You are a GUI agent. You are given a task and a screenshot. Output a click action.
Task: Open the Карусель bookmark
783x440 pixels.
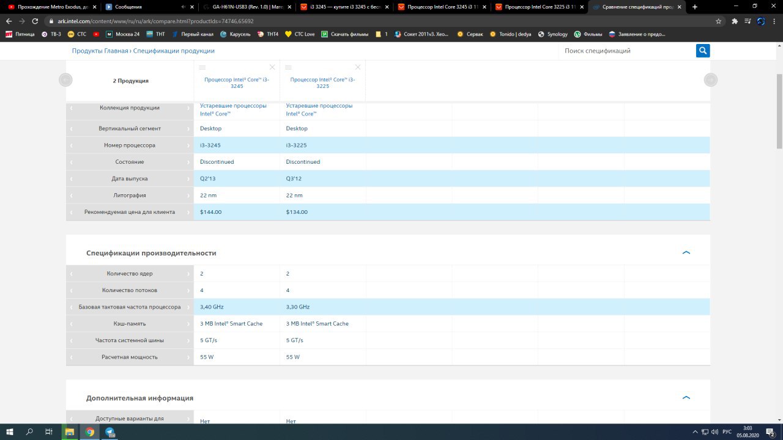pyautogui.click(x=236, y=34)
